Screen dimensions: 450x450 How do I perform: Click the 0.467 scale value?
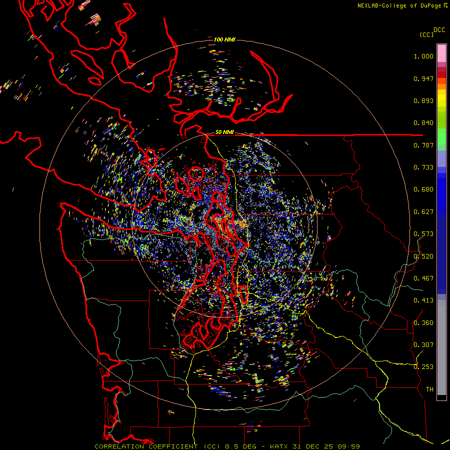423,278
